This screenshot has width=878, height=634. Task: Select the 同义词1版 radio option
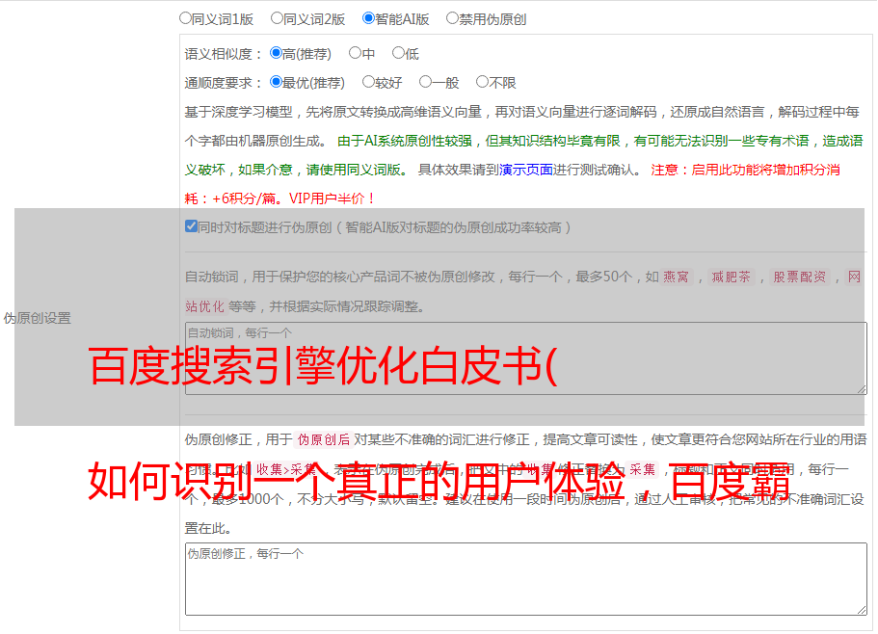click(185, 18)
